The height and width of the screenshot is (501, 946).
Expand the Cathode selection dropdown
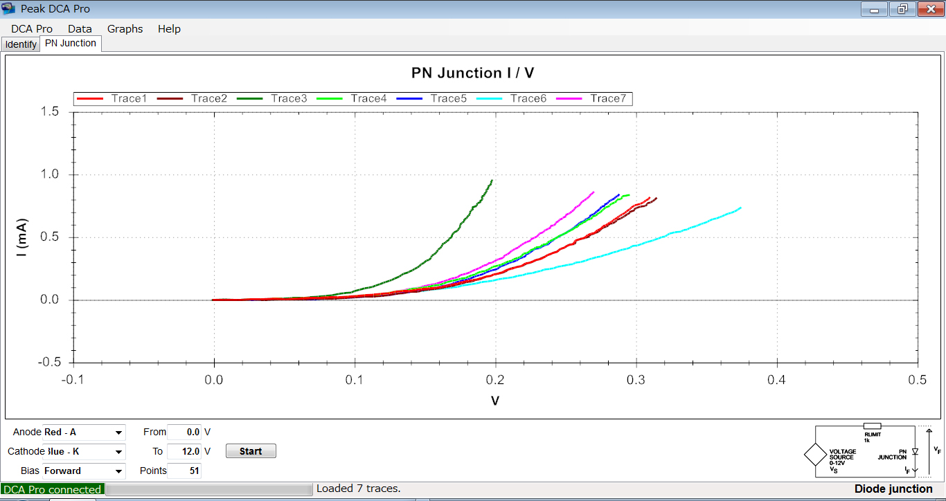84,452
